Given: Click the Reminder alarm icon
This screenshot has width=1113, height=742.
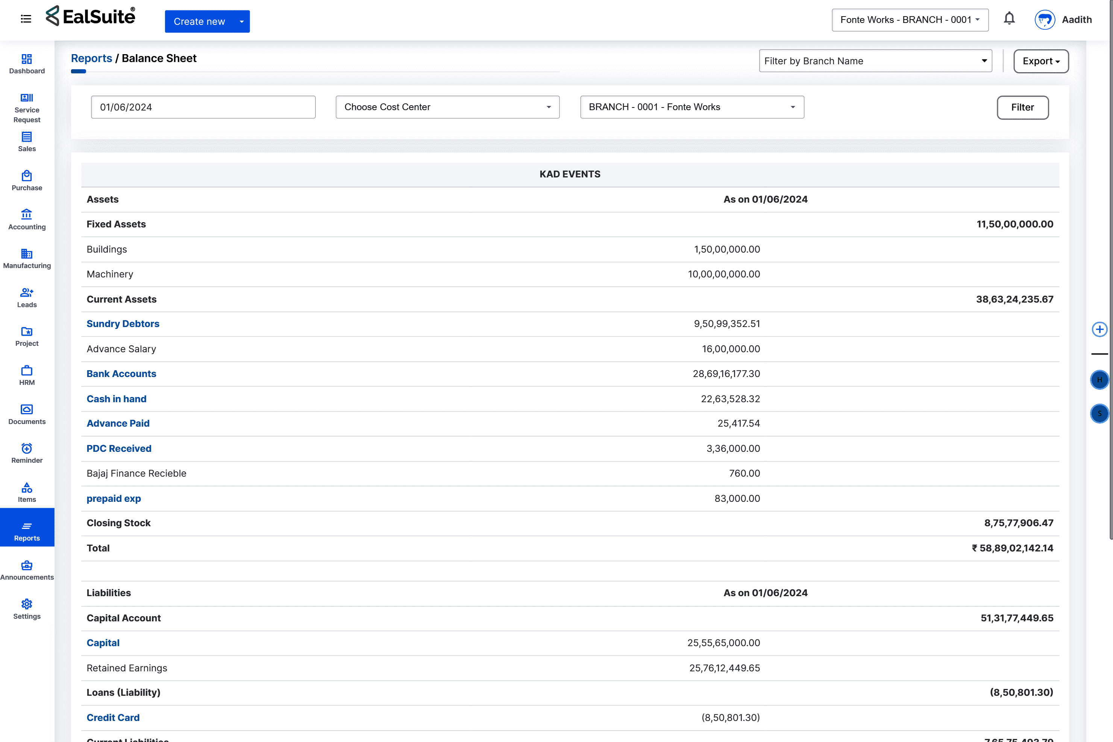Looking at the screenshot, I should coord(27,453).
